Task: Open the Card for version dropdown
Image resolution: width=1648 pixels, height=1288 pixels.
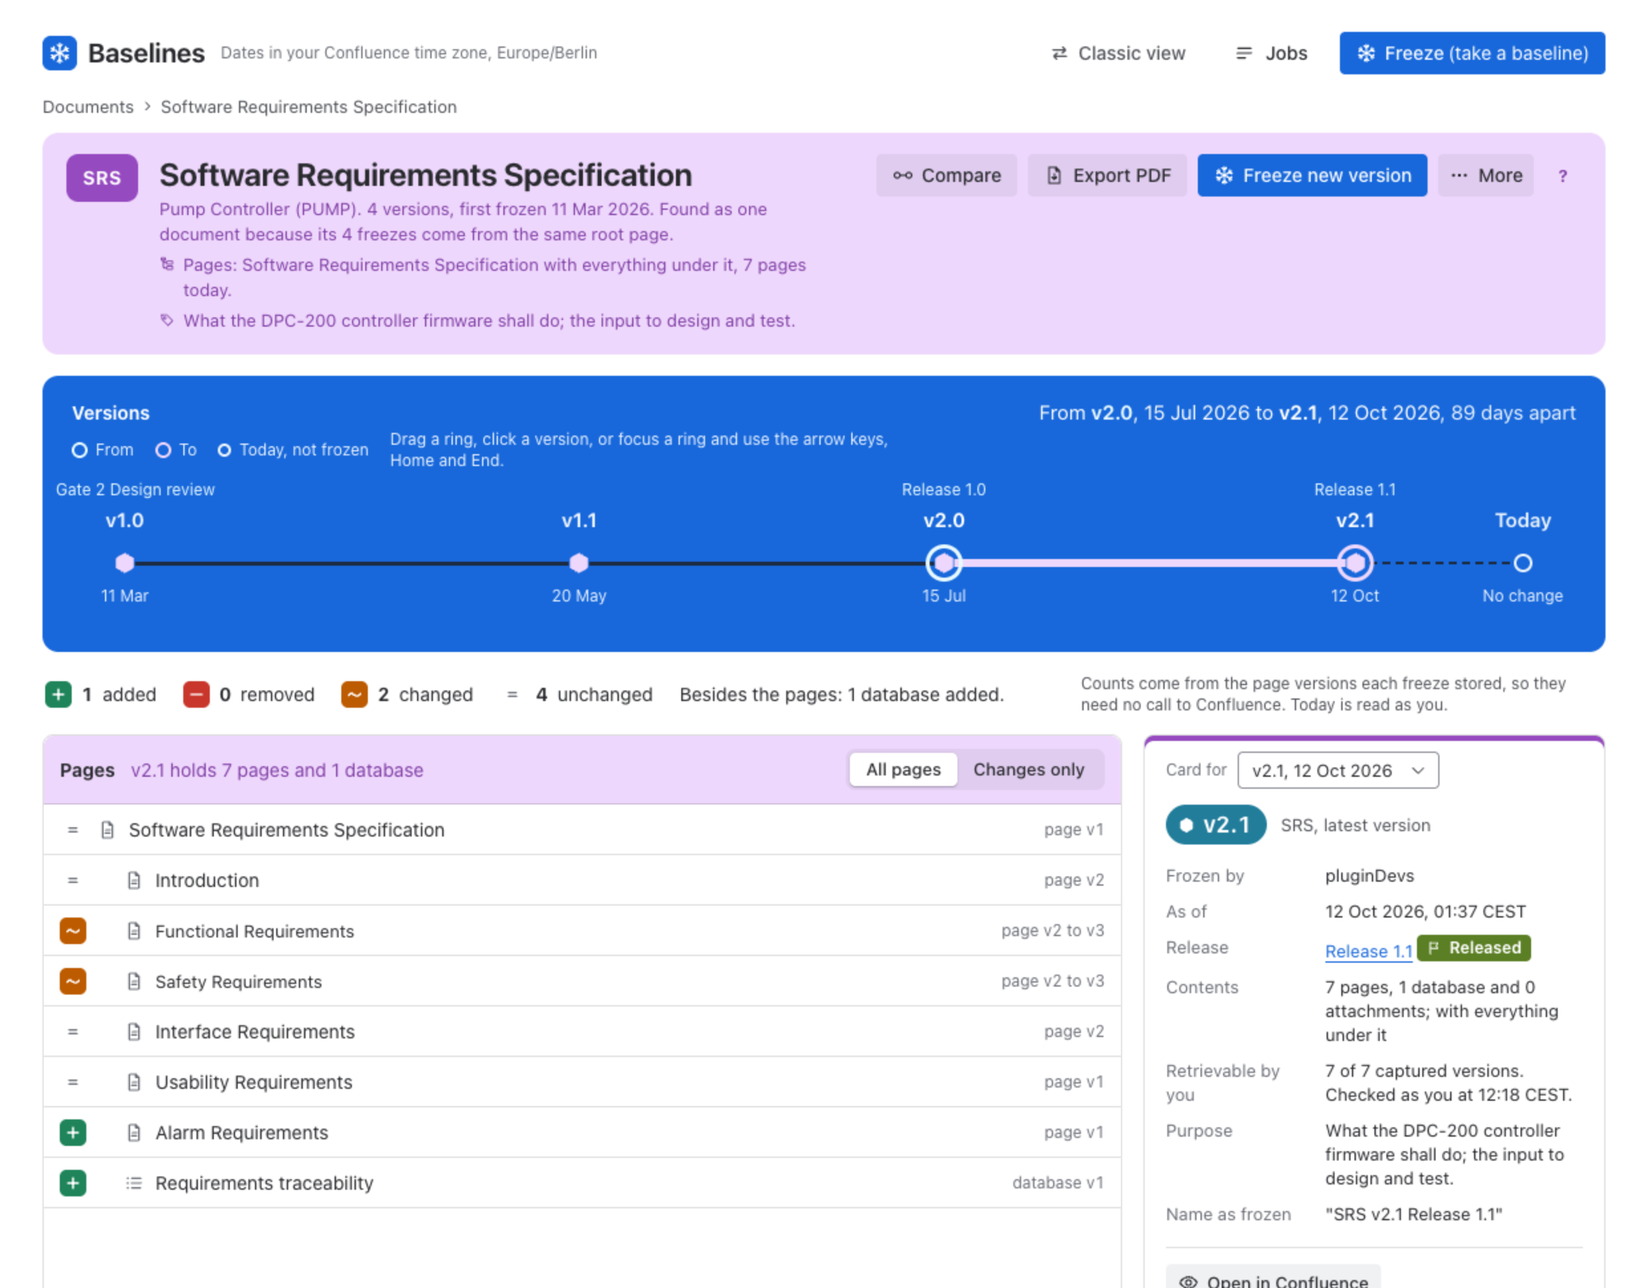Action: click(1338, 769)
